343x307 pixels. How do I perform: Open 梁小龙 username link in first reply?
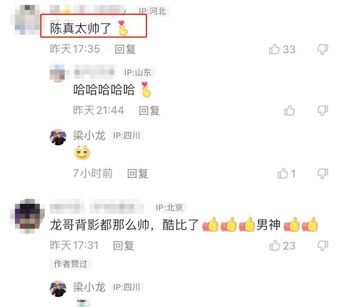pyautogui.click(x=89, y=135)
